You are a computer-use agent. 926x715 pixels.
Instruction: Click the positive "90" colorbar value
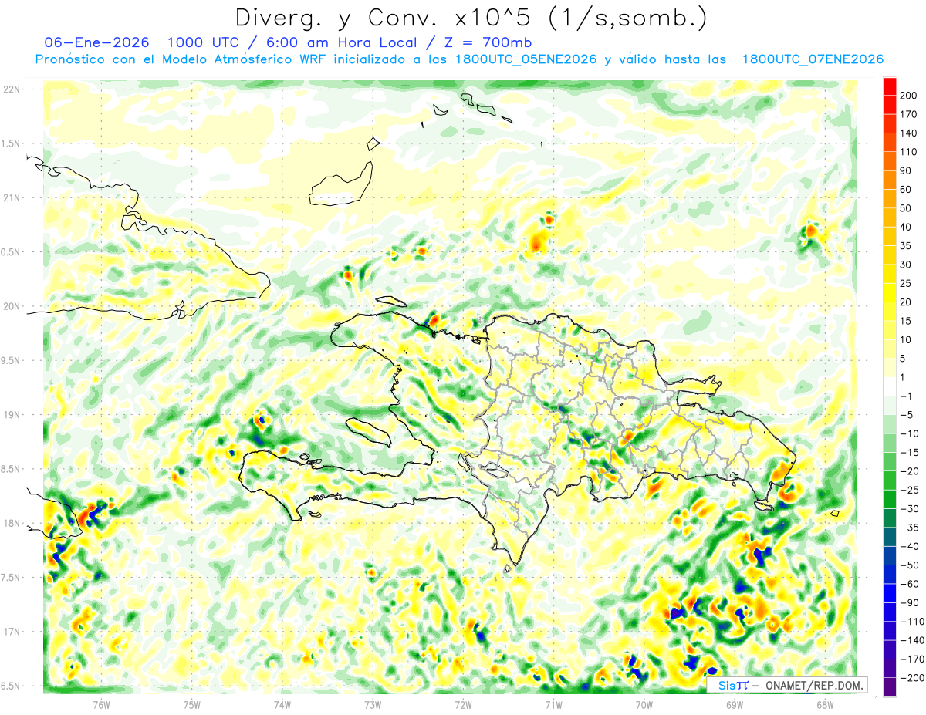pos(906,170)
